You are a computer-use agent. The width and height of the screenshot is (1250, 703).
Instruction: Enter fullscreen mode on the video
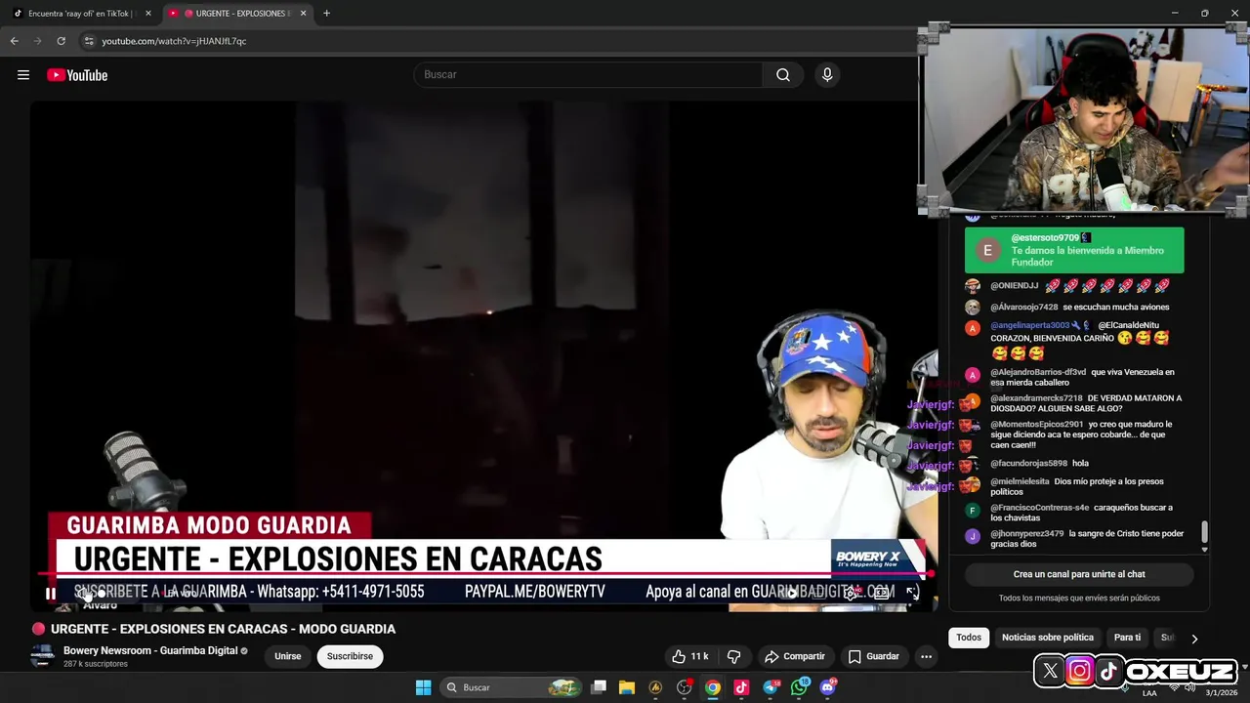(x=912, y=593)
